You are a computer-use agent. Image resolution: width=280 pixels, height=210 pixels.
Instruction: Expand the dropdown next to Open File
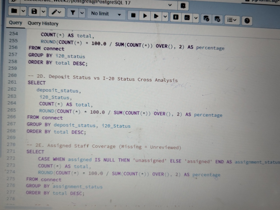point(23,11)
